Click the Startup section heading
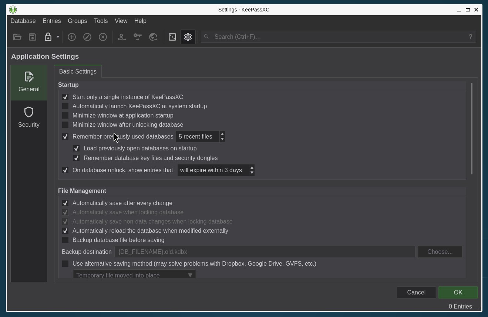The image size is (488, 317). [x=68, y=85]
